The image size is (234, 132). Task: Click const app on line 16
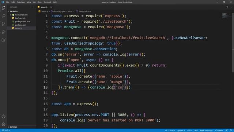click(x=61, y=104)
